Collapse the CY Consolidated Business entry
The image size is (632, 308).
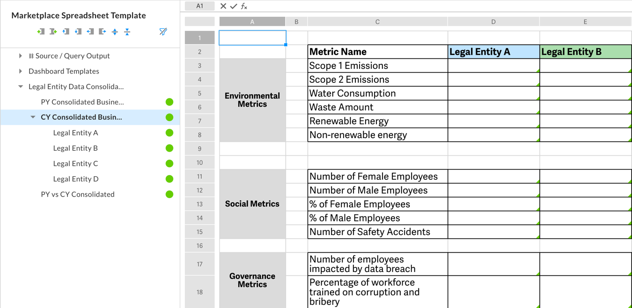[x=32, y=117]
